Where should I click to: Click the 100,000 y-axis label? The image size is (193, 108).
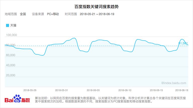point(12,35)
